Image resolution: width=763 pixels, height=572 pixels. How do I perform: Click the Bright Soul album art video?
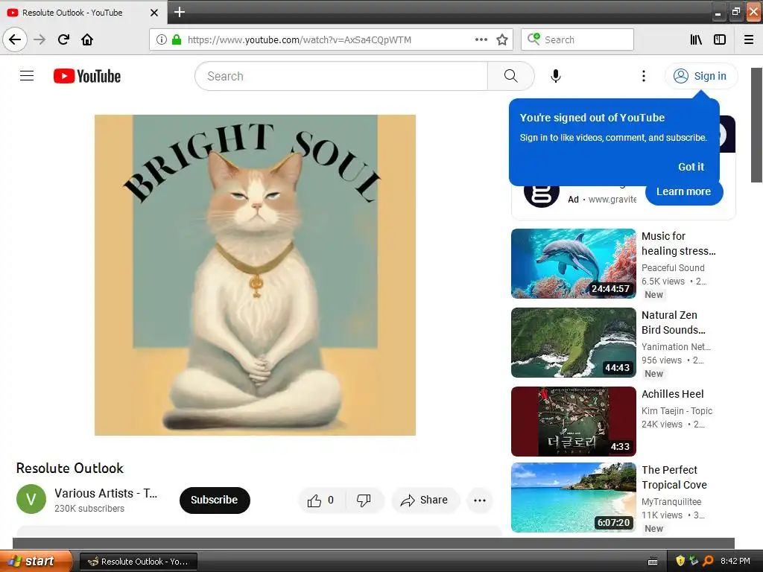click(x=255, y=275)
